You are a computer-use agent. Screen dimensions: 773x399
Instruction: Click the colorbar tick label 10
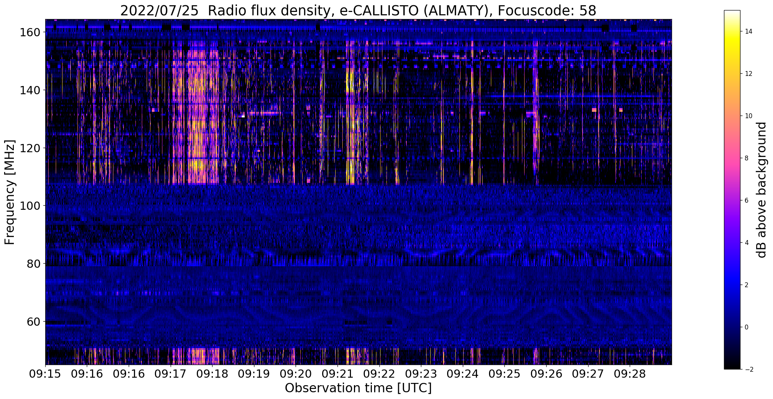point(749,116)
